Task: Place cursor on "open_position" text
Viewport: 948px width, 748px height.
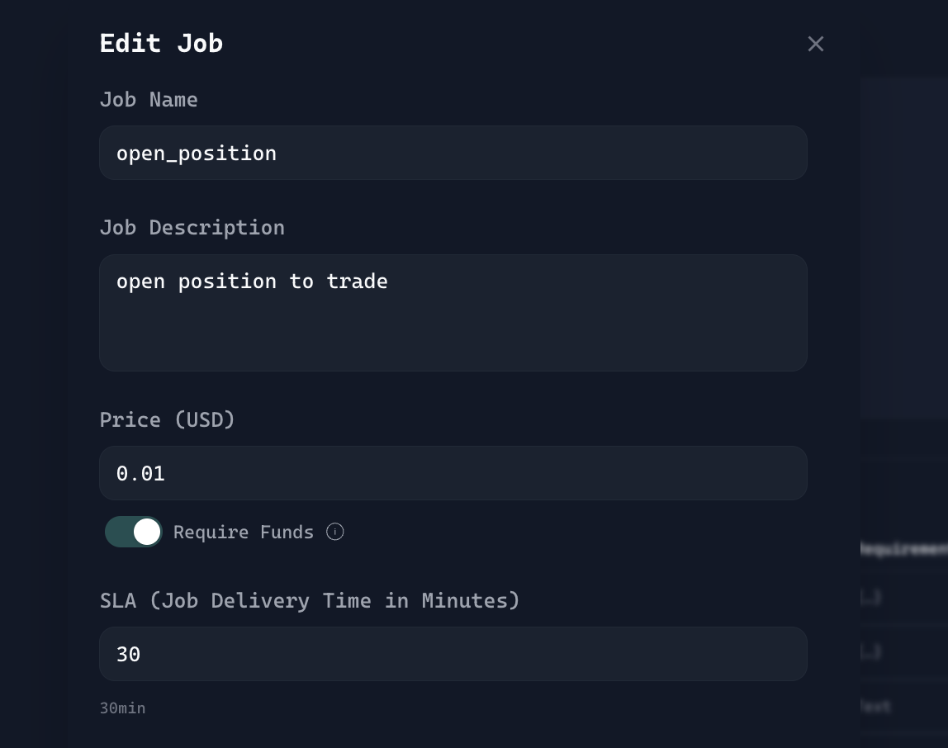Action: [197, 154]
